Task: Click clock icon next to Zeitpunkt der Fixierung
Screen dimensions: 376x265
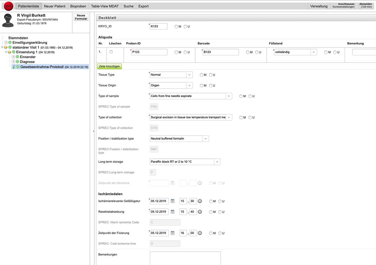Action: tap(200, 233)
